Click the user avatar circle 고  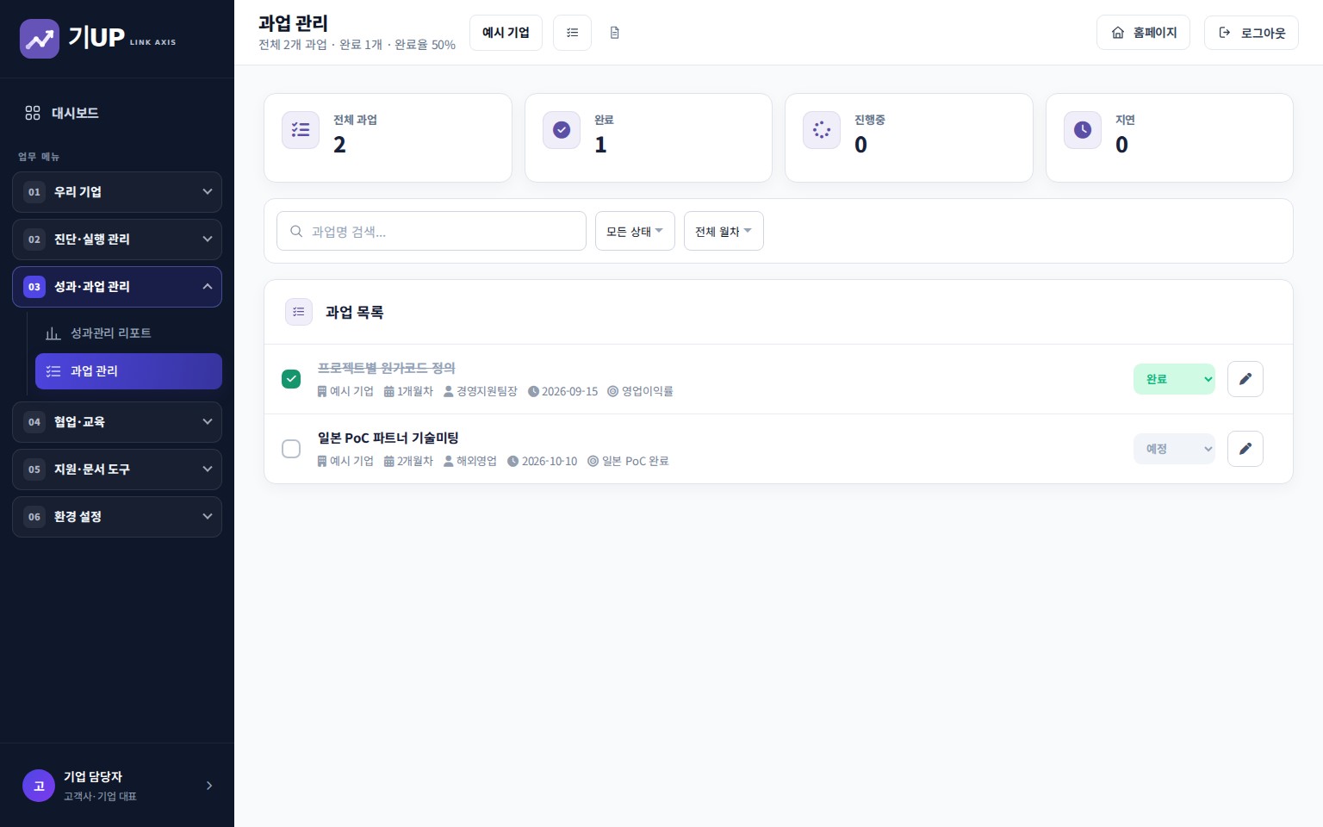39,786
